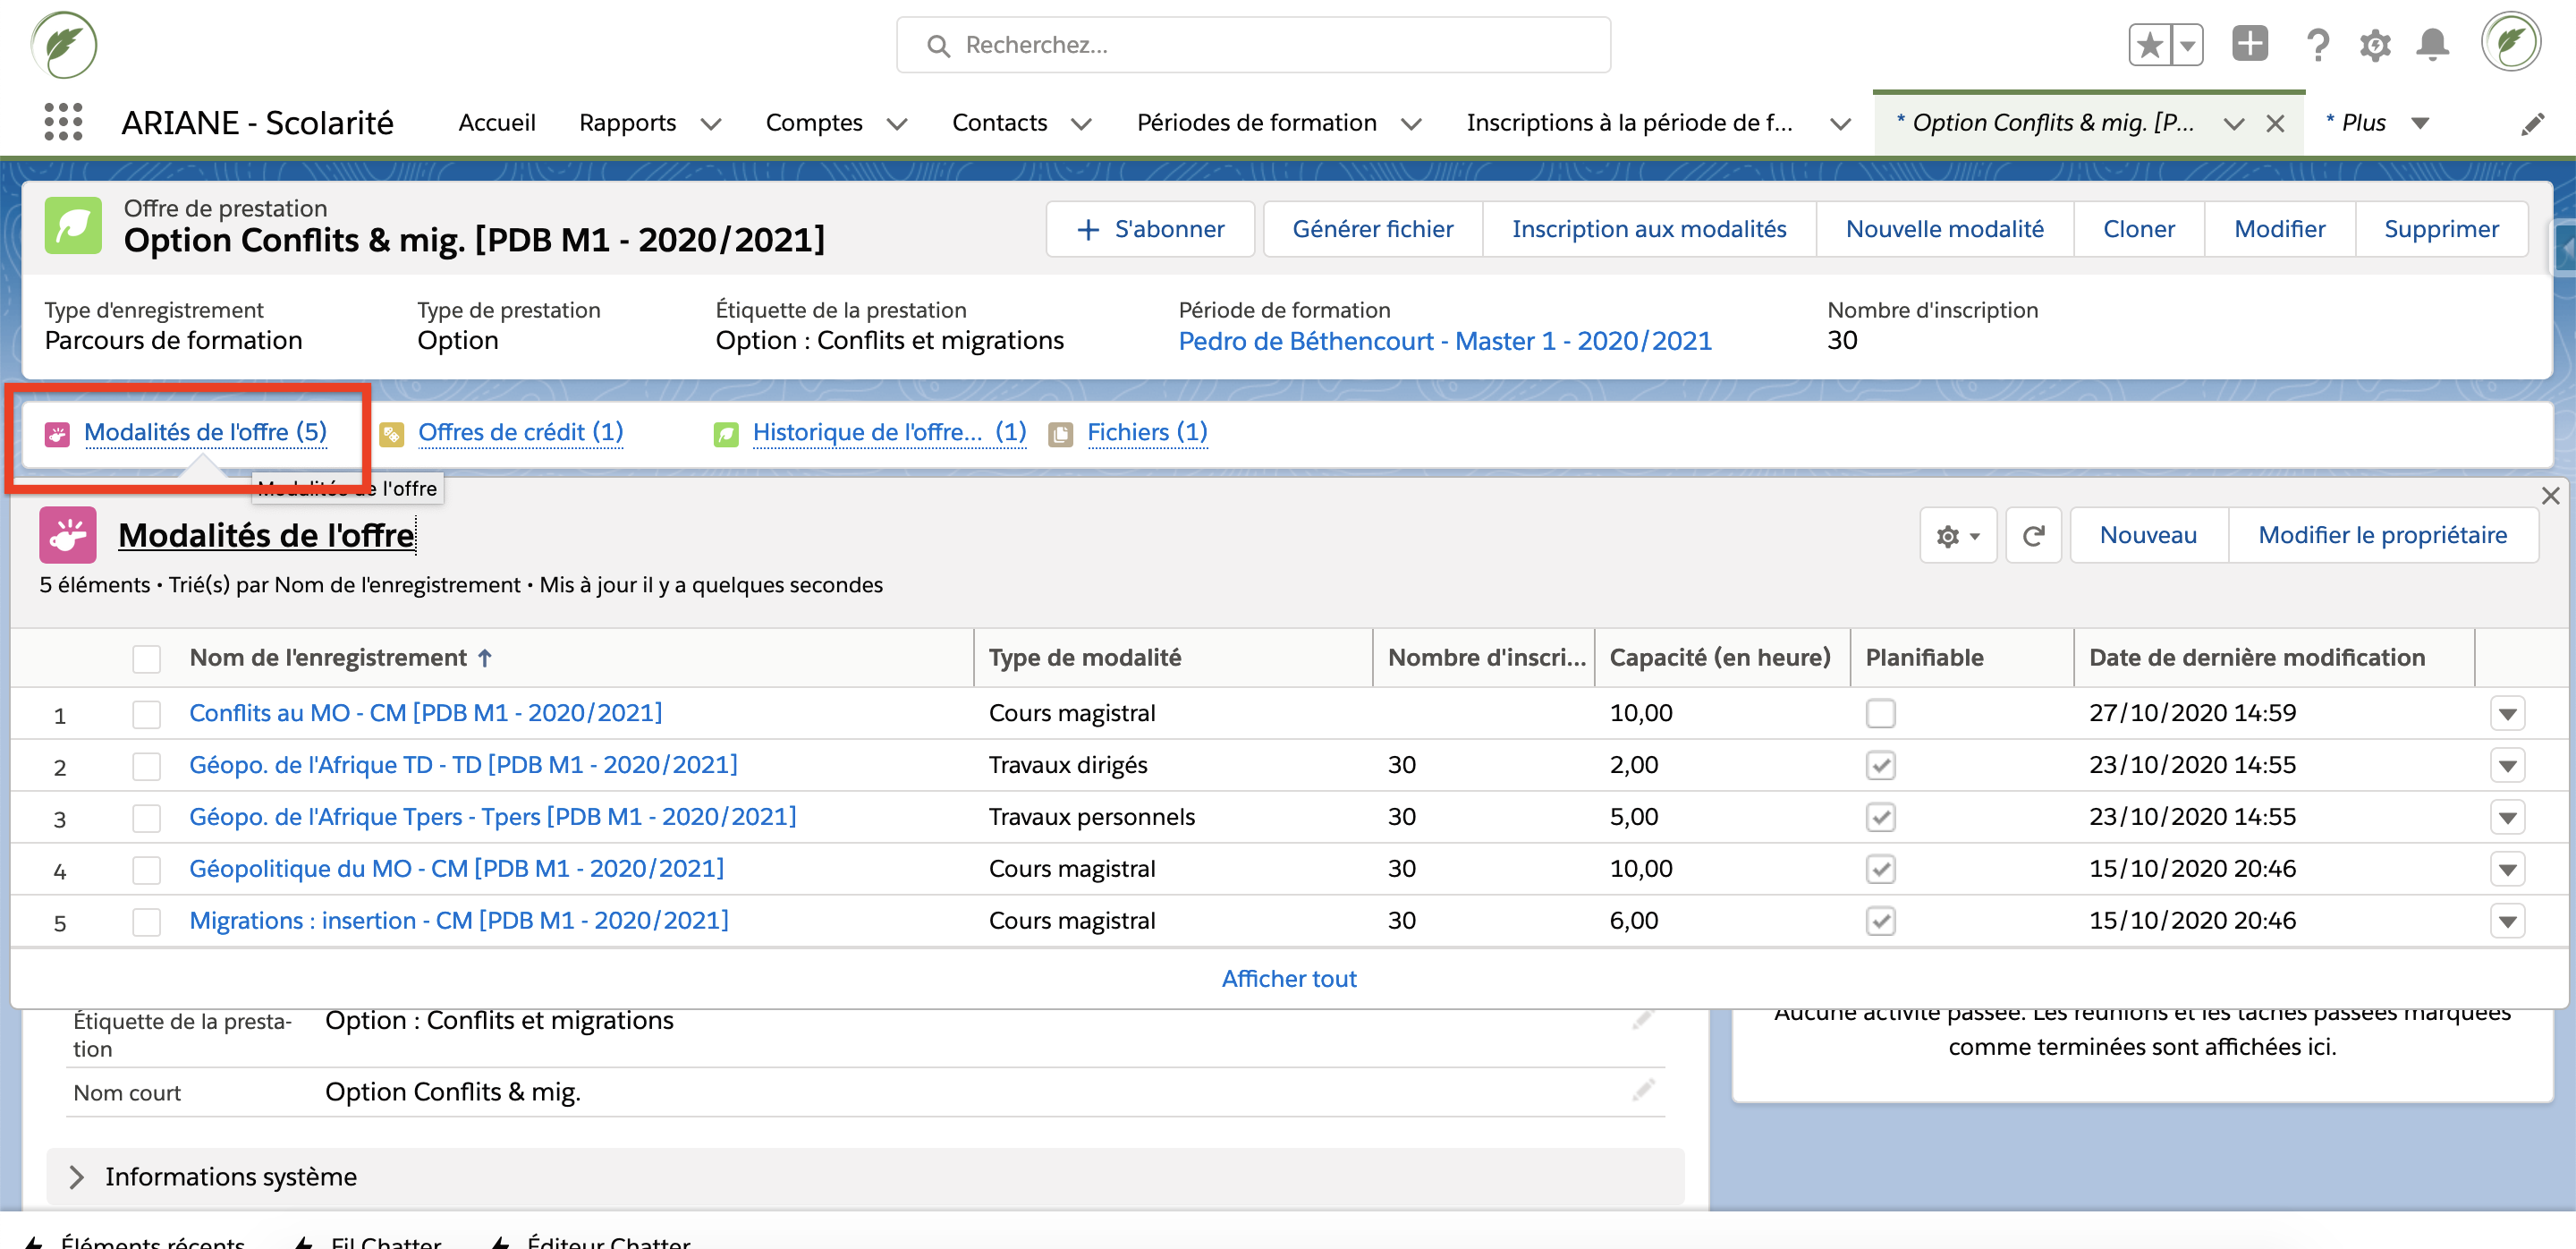Click the edit navigation pencil icon

[x=2531, y=124]
